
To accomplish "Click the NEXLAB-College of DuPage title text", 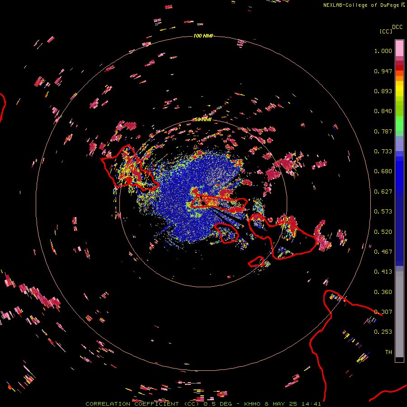I will pos(364,5).
